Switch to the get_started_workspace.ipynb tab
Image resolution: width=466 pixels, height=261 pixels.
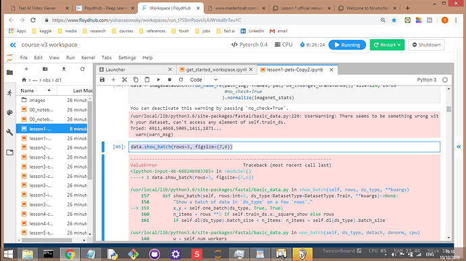coord(216,69)
